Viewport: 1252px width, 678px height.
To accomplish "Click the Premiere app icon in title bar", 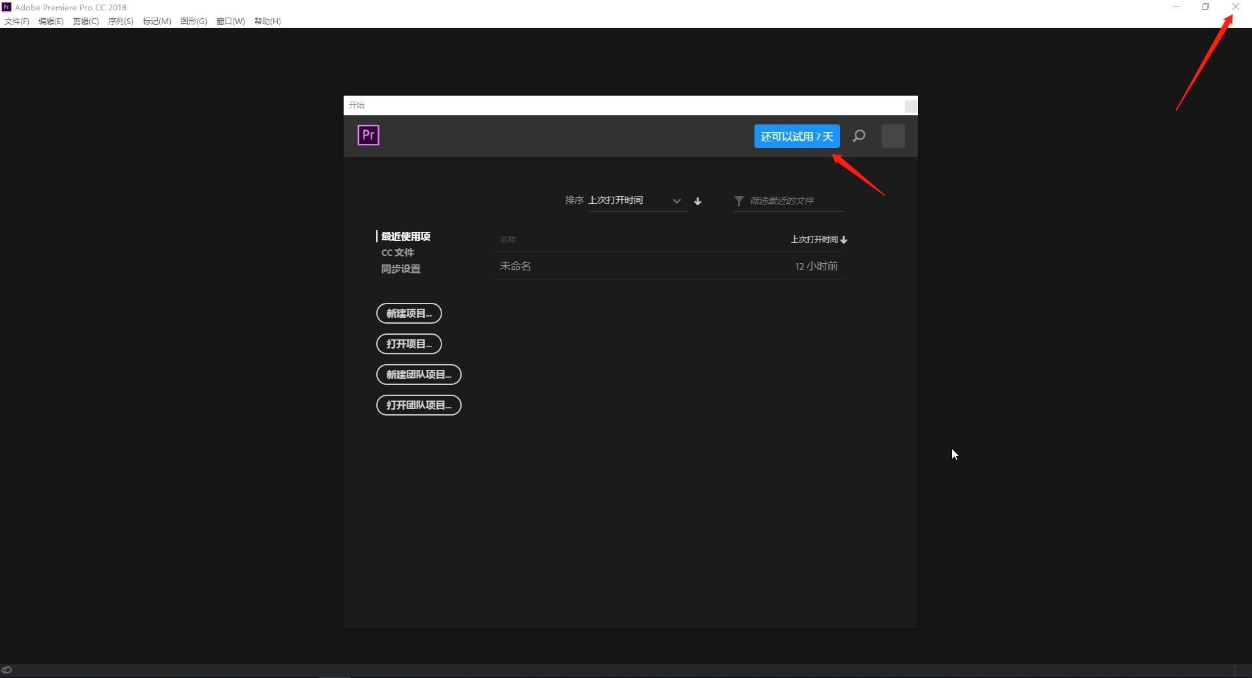I will (x=7, y=7).
